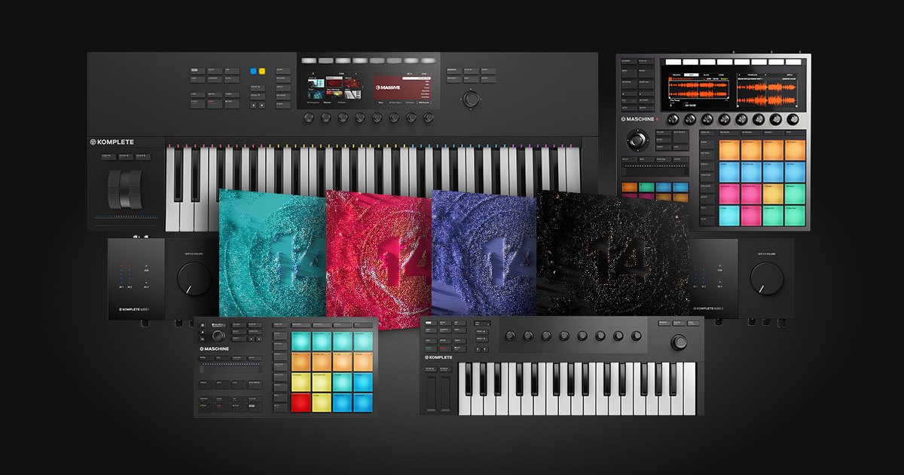Click the MUTE button on the MASCHINE+
The width and height of the screenshot is (904, 475).
(707, 221)
